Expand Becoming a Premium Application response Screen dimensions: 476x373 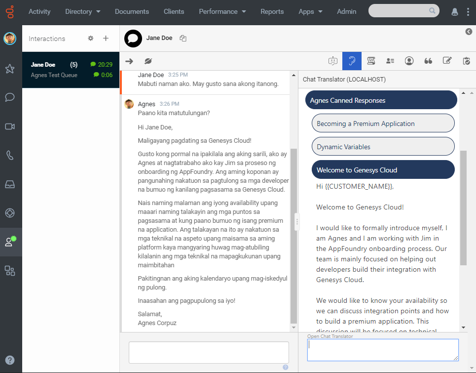point(383,124)
